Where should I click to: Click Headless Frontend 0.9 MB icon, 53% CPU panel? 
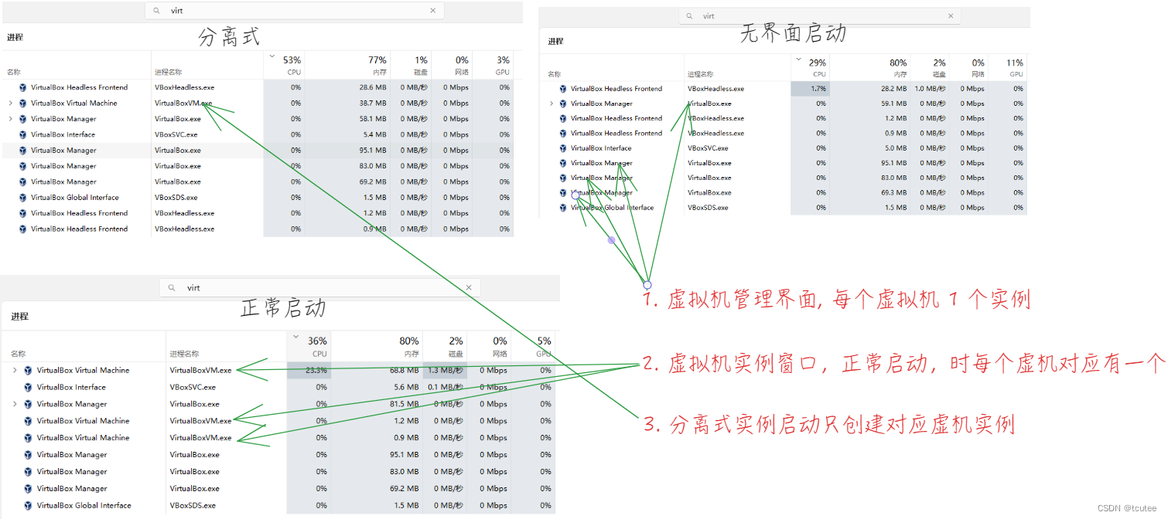click(x=23, y=229)
